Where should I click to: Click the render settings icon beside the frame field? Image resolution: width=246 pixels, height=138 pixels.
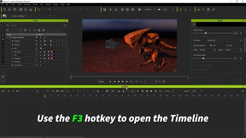(164, 82)
